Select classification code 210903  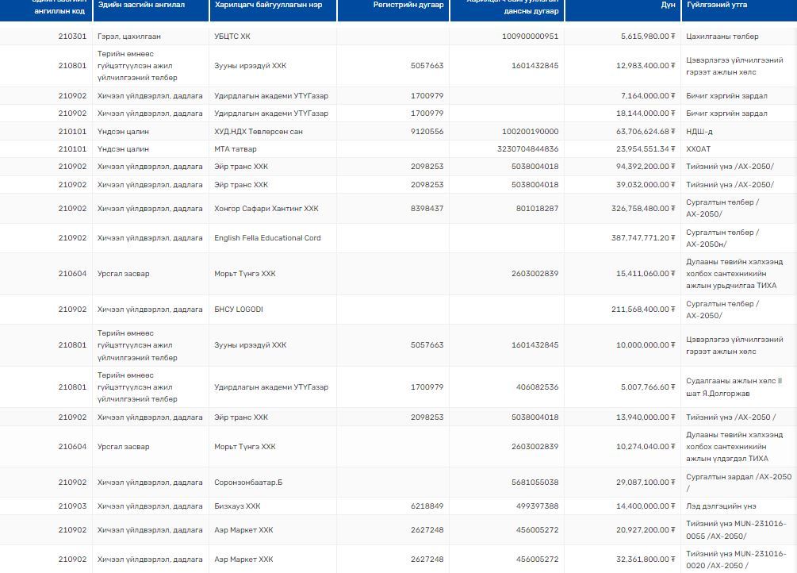(x=72, y=506)
